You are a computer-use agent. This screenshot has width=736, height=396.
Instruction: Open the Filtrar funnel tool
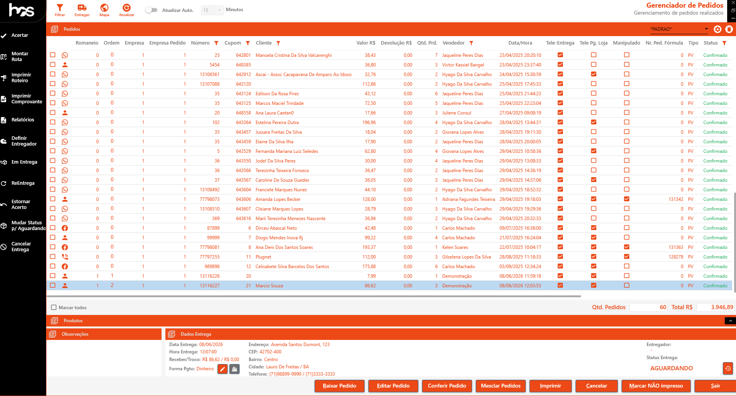coord(60,10)
